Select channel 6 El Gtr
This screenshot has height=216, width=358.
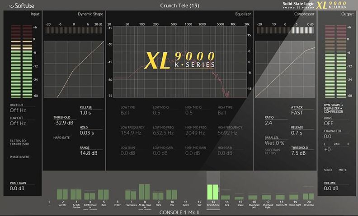tap(117, 203)
